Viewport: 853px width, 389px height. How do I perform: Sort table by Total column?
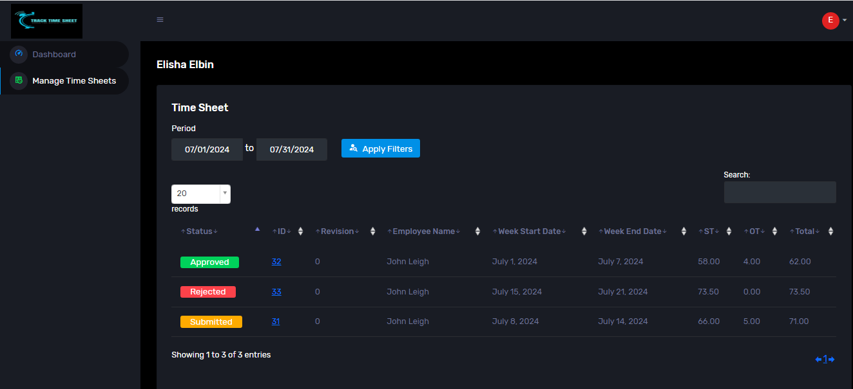805,231
